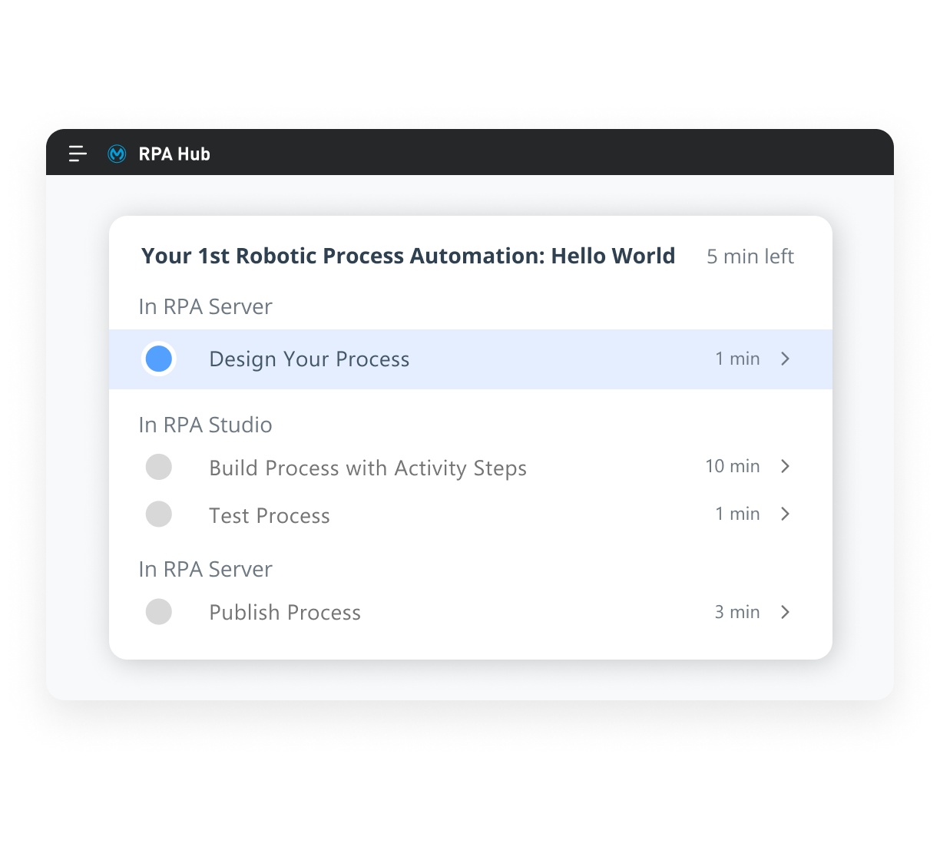Image resolution: width=940 pixels, height=860 pixels.
Task: Click the 10 min duration label
Action: pyautogui.click(x=733, y=466)
